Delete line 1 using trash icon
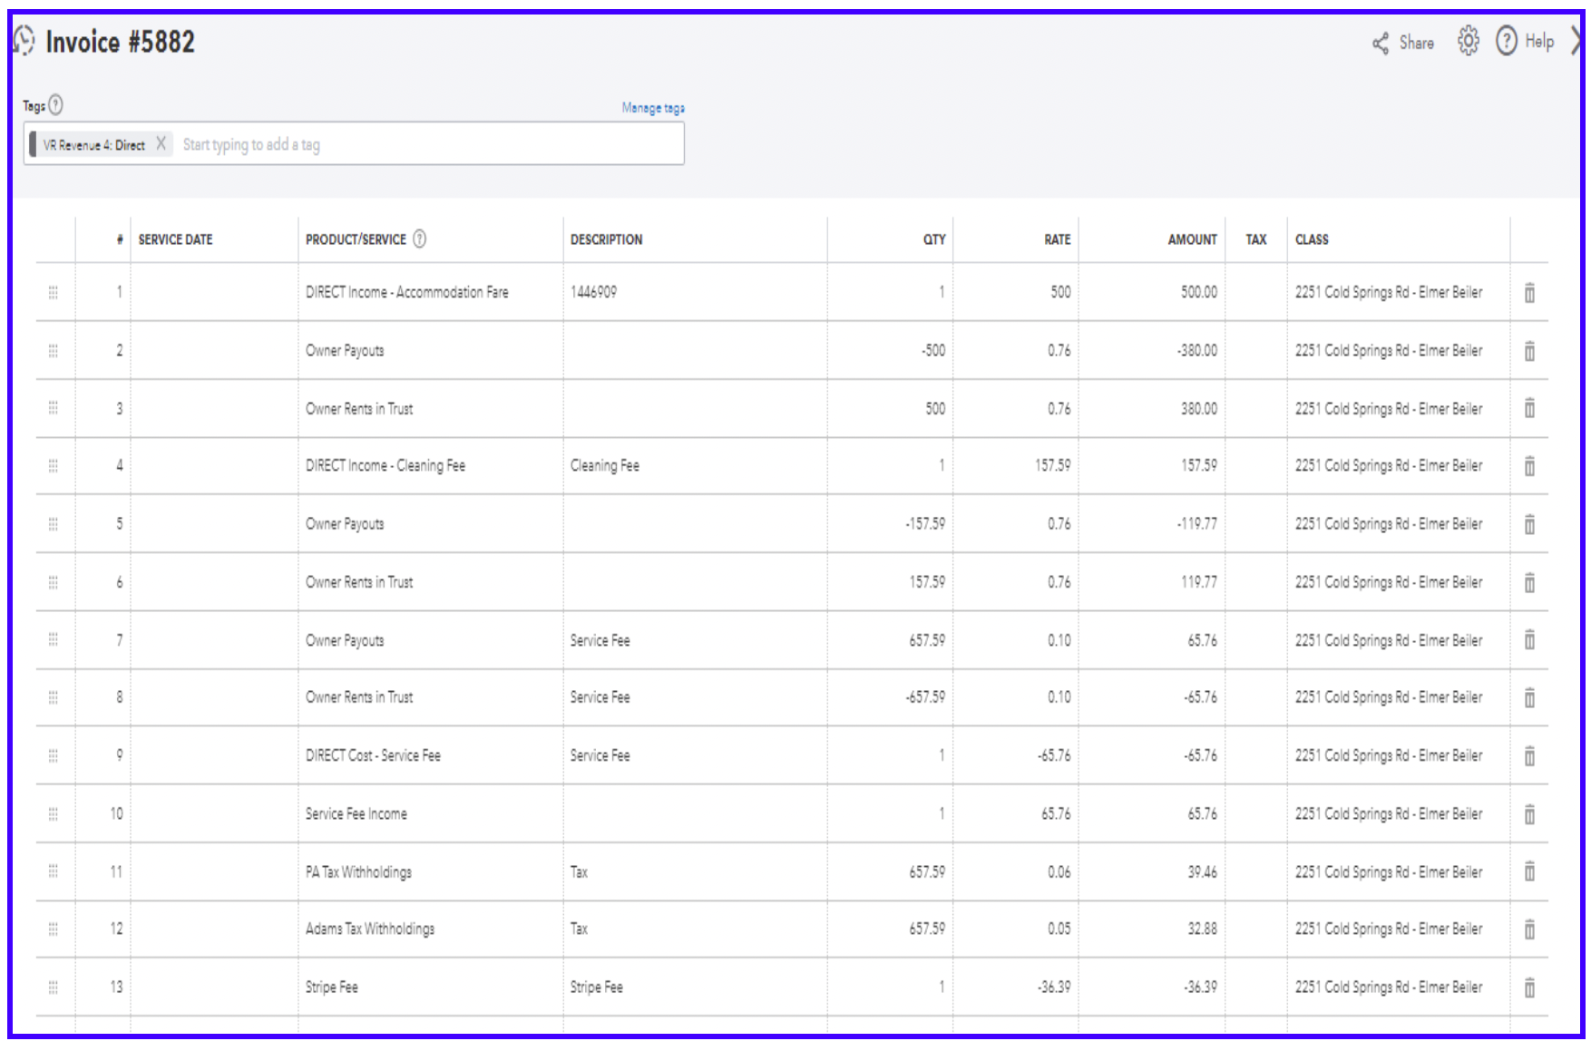This screenshot has width=1591, height=1041. coord(1529,293)
